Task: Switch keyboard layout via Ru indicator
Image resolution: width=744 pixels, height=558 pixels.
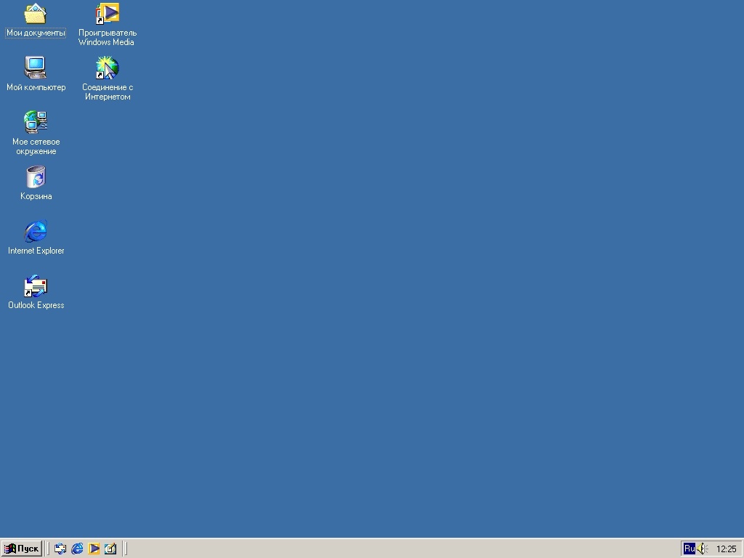Action: 690,549
